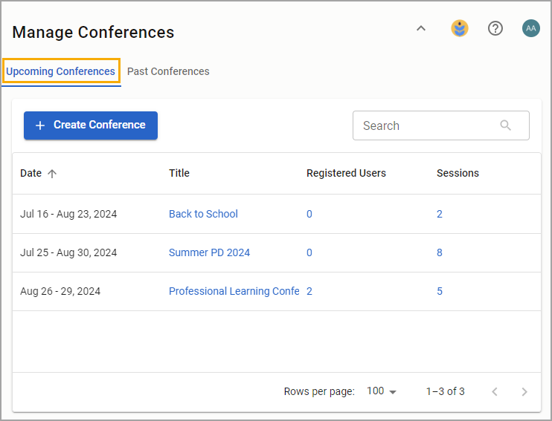The image size is (552, 421).
Task: Open the 8 sessions of Summer PD 2024
Action: [440, 252]
